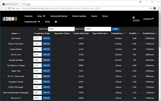This screenshot has width=161, height=101.
Task: Open George Springer card link
Action: point(16,60)
